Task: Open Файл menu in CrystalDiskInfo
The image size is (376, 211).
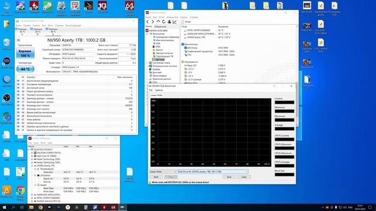Action: click(18, 25)
